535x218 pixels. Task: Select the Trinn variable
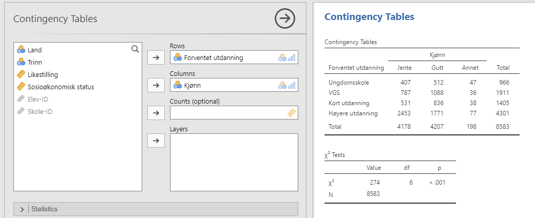tap(35, 62)
